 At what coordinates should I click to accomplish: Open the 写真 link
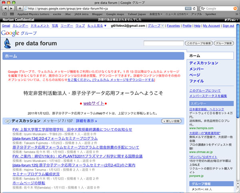(55, 26)
